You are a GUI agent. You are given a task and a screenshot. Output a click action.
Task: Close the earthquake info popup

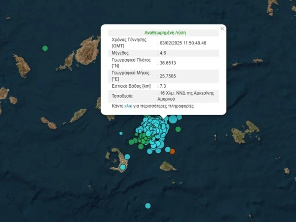tap(222, 29)
